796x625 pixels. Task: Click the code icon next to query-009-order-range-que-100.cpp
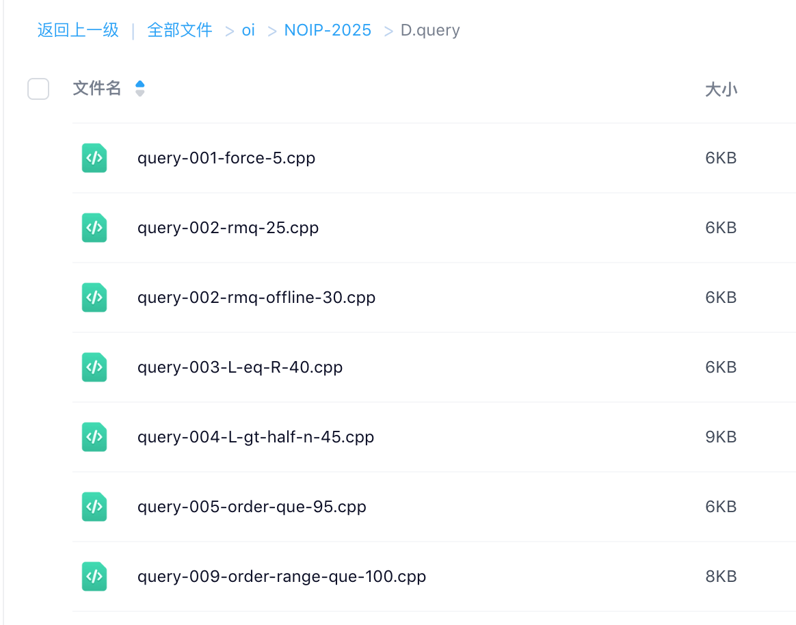pos(94,576)
